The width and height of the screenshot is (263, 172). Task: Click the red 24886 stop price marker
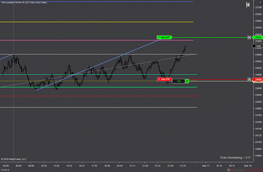pos(258,79)
